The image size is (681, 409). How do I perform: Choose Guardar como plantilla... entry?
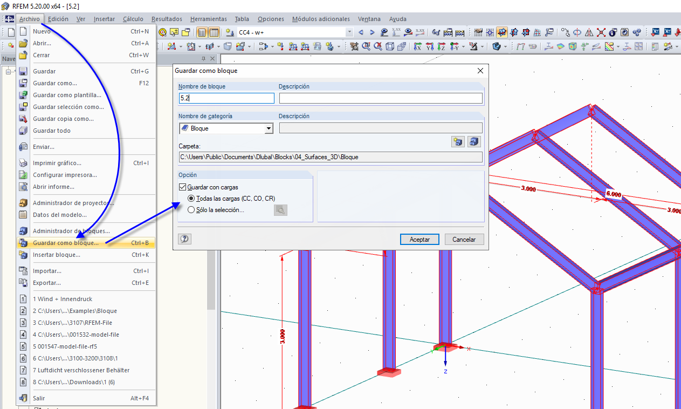click(86, 95)
